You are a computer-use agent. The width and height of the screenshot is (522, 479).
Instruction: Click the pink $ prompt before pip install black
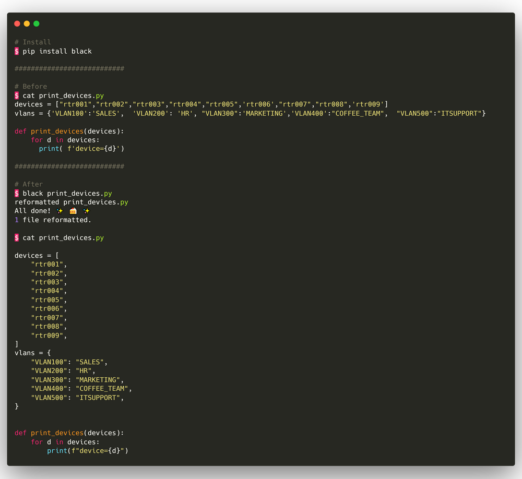click(x=16, y=51)
